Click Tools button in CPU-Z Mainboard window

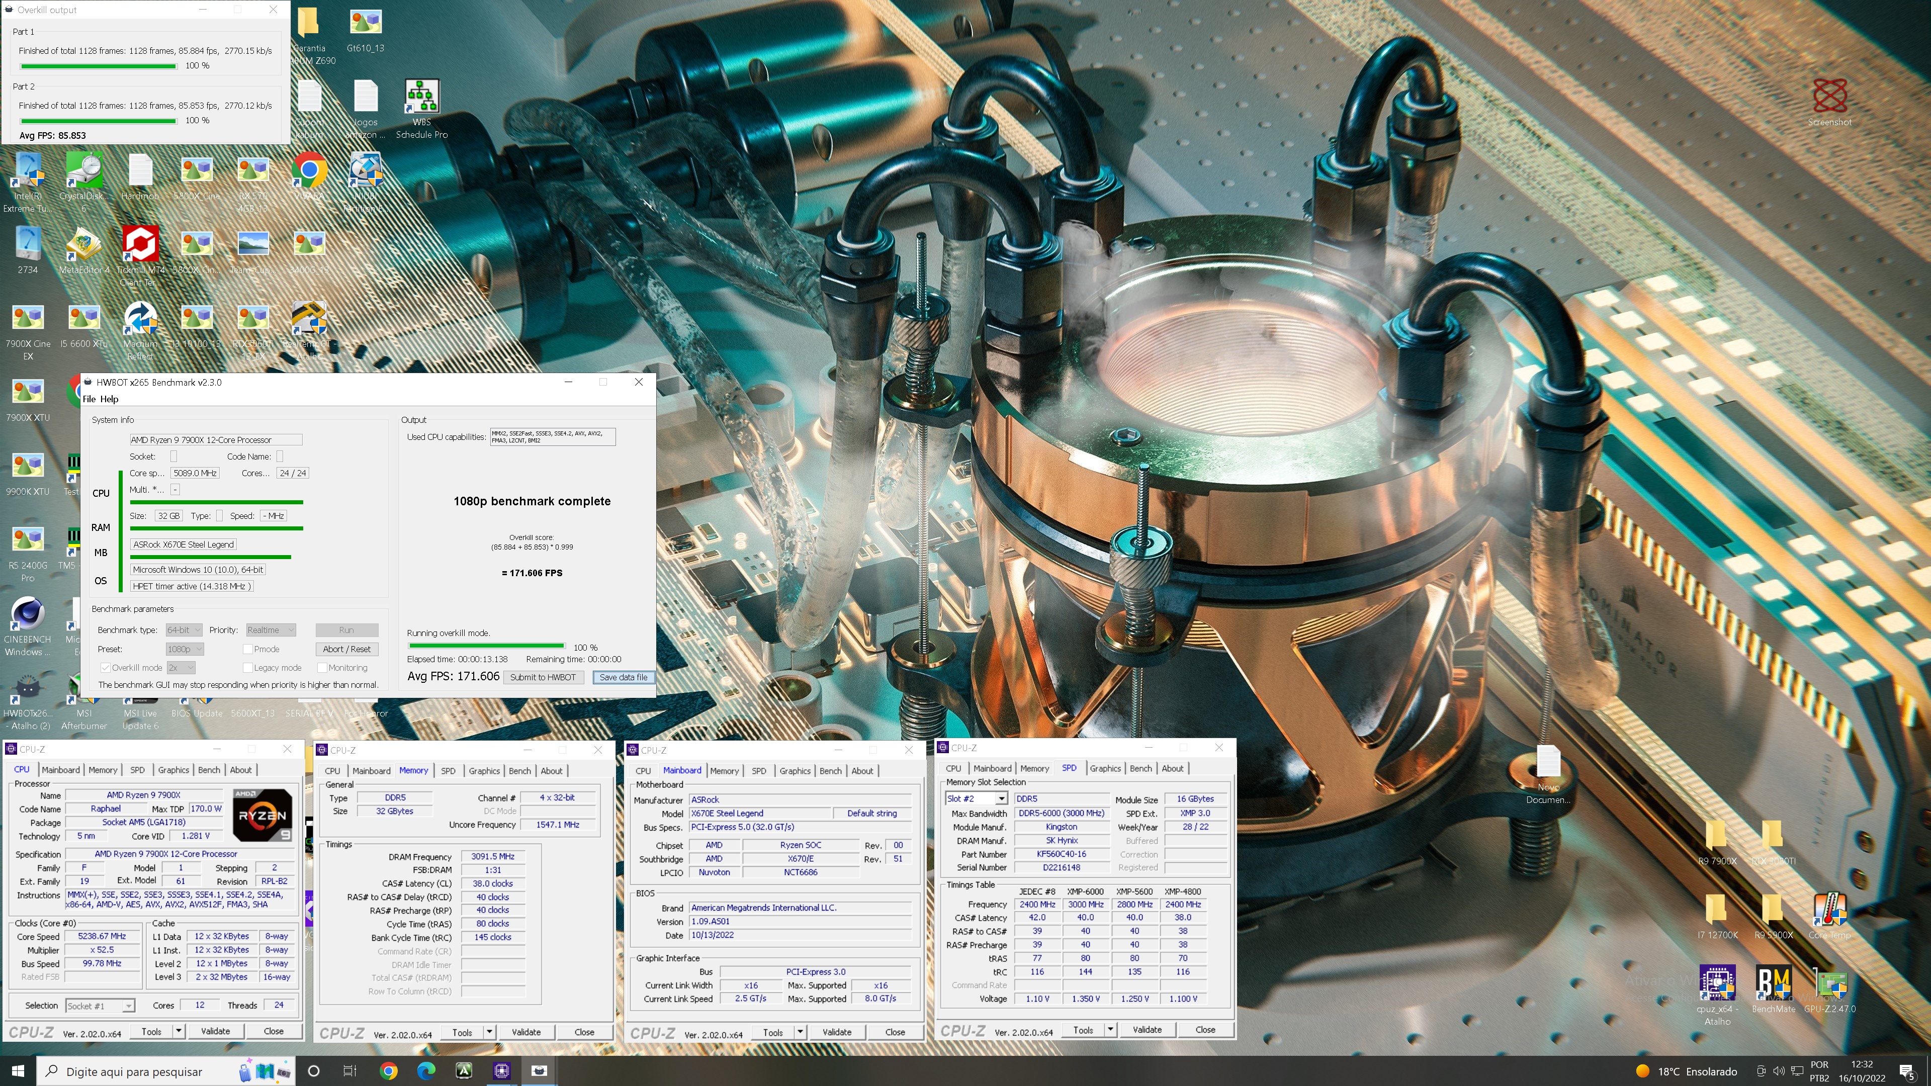773,1032
